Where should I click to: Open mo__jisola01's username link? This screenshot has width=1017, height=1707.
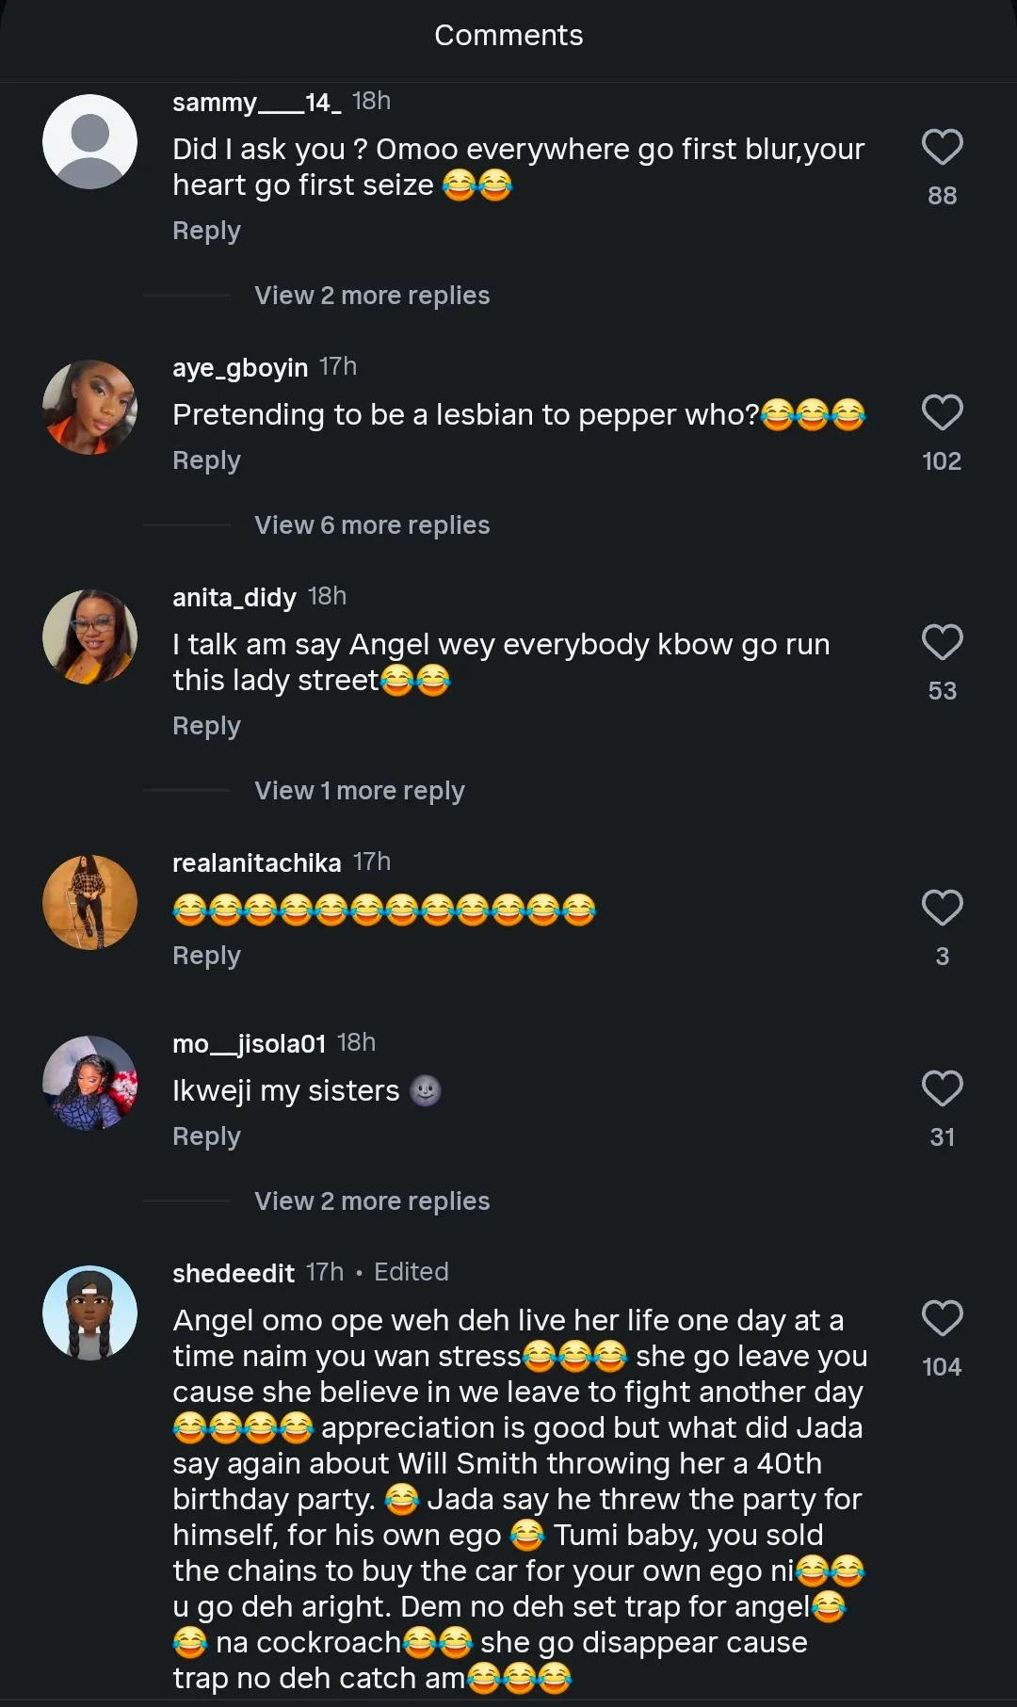pyautogui.click(x=249, y=1043)
